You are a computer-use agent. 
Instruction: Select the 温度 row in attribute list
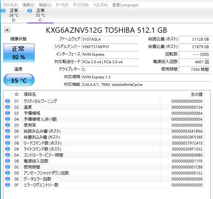point(104,107)
